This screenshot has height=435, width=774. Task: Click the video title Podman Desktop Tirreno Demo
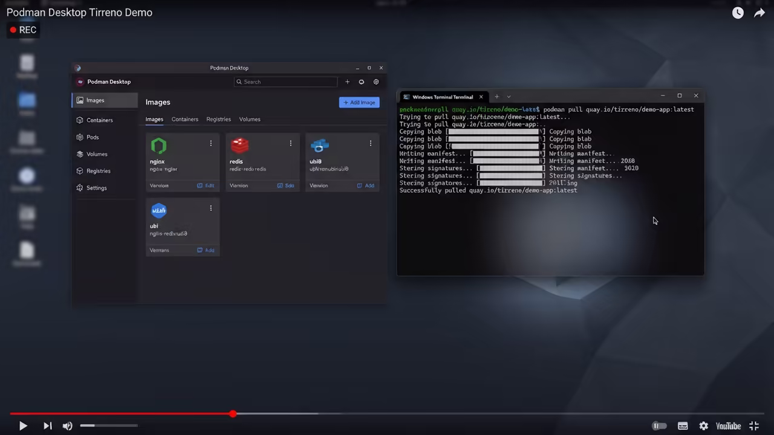(x=79, y=12)
